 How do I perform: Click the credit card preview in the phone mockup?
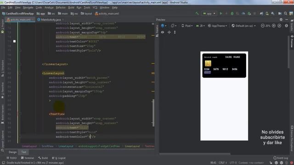pyautogui.click(x=224, y=66)
